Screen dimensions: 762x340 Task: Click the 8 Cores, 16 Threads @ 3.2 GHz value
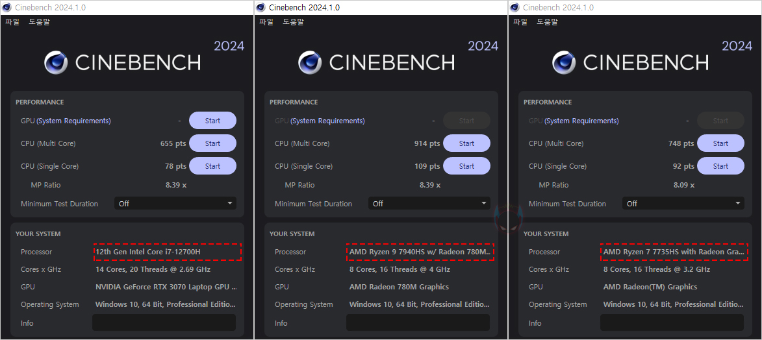pyautogui.click(x=657, y=269)
